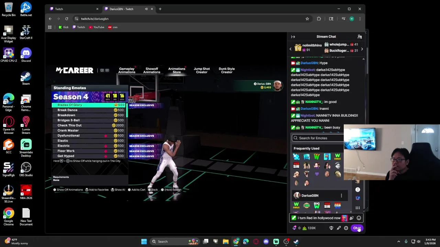Click Jump Shot Creator tab in stream
This screenshot has width=440, height=247.
coord(202,70)
